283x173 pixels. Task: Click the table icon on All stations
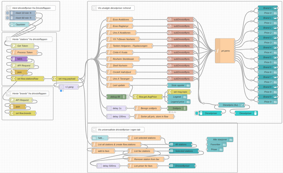pos(171,144)
